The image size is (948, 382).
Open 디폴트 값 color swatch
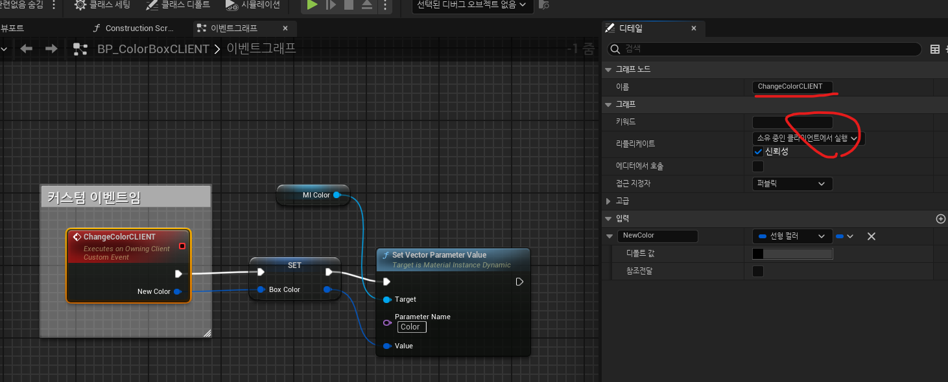pos(792,254)
